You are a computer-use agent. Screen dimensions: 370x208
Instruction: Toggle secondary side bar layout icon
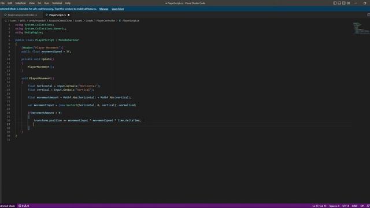coord(344,3)
